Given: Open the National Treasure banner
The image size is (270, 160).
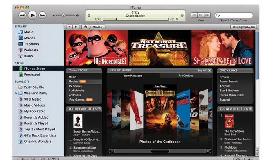Looking at the screenshot, I should pyautogui.click(x=160, y=48).
